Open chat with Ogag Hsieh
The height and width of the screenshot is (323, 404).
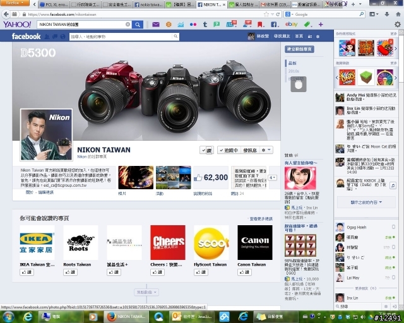click(x=365, y=227)
